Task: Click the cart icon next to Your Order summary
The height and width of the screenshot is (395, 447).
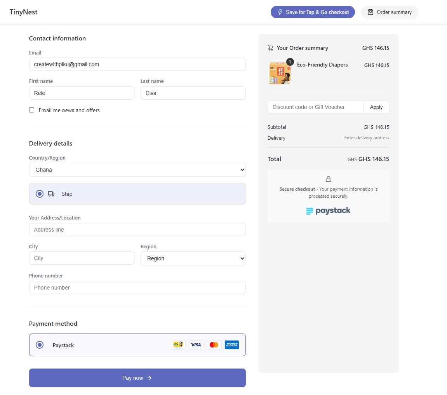Action: point(271,48)
